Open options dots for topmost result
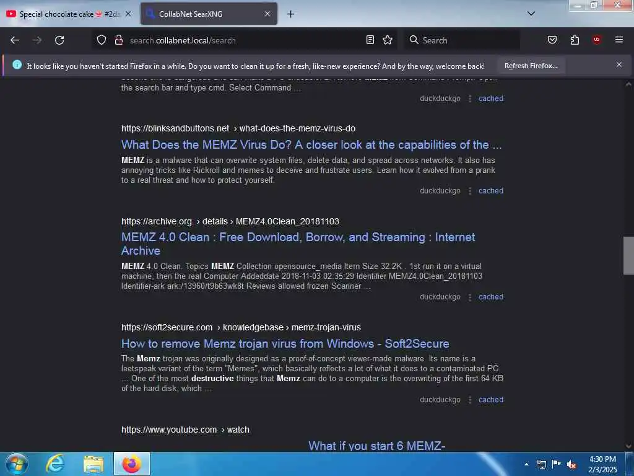 coord(469,99)
